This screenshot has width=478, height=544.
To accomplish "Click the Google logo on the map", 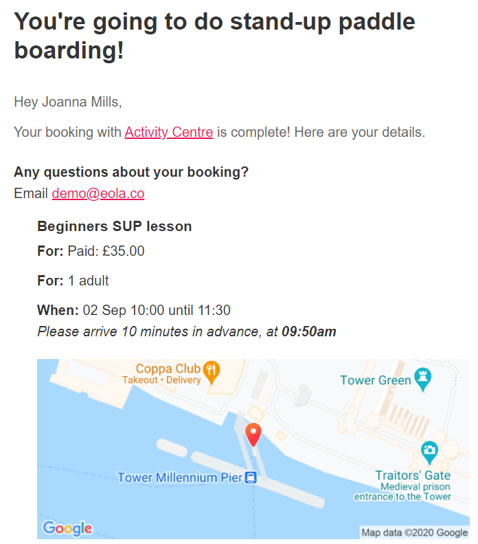I will coord(67,528).
